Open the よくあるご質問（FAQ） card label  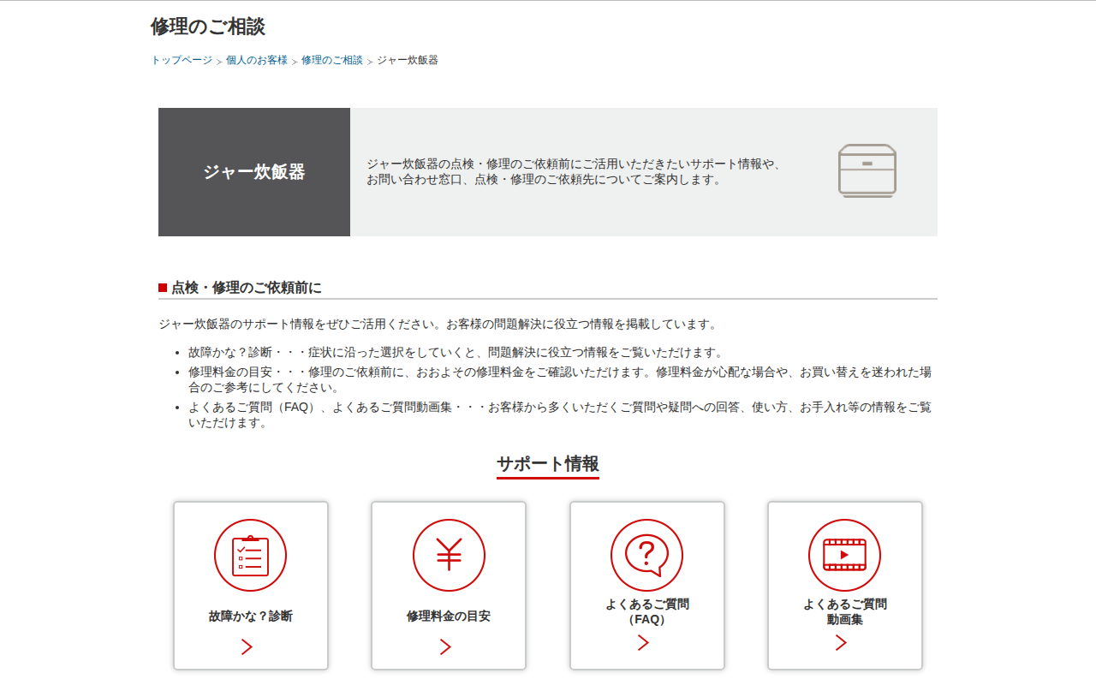pos(647,611)
